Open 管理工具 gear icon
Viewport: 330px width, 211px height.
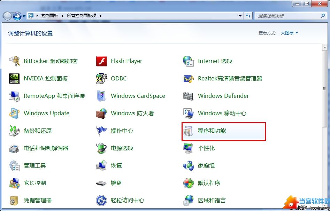point(14,166)
